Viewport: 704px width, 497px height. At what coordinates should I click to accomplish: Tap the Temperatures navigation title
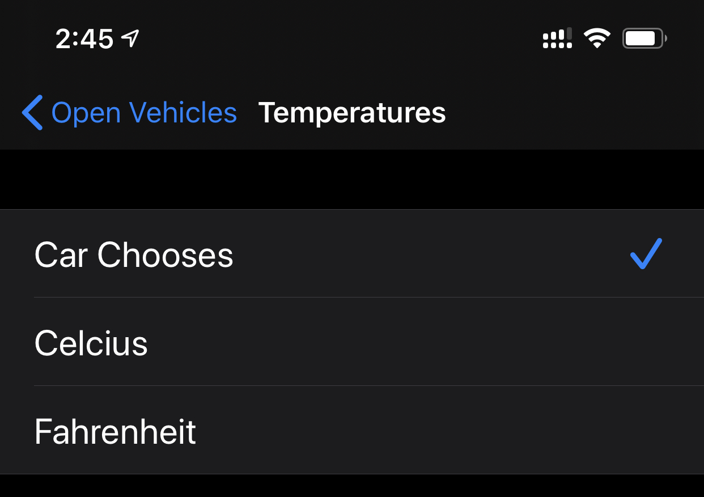352,113
